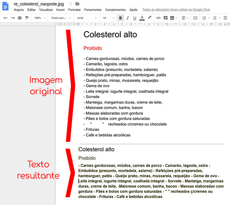
Task: Expand the alignment dropdown arrow
Action: pos(188,18)
